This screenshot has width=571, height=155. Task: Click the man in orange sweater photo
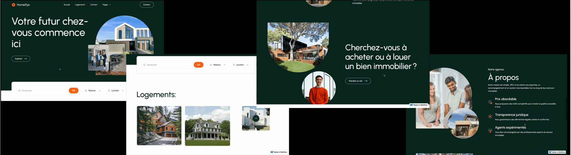(x=319, y=88)
